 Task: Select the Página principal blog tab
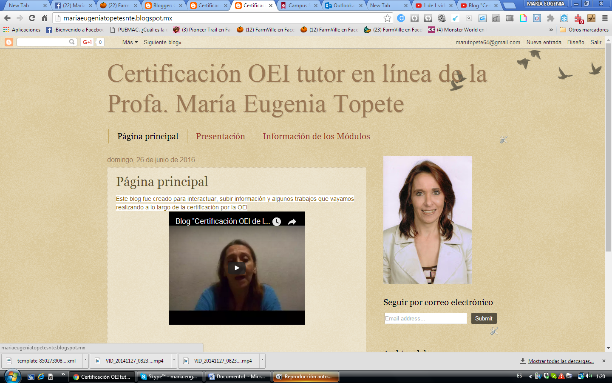[148, 136]
